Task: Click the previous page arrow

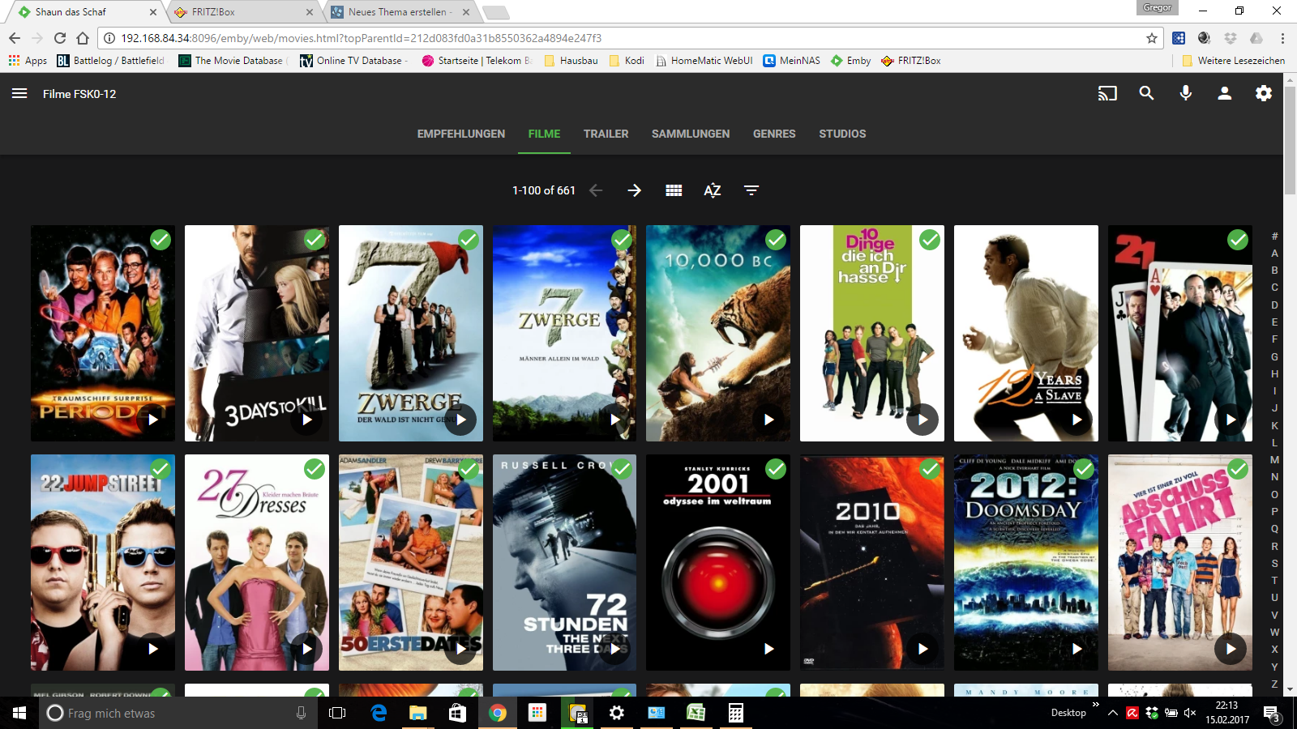Action: 596,190
